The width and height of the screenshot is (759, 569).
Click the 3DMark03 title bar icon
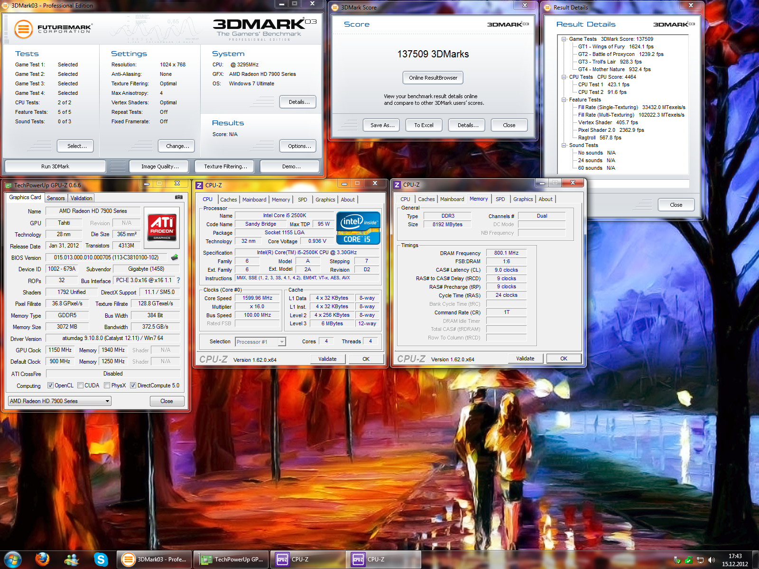6,6
